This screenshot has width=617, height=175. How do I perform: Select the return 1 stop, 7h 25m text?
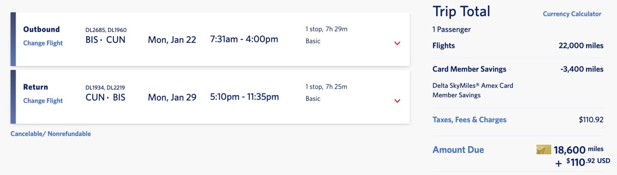(326, 87)
